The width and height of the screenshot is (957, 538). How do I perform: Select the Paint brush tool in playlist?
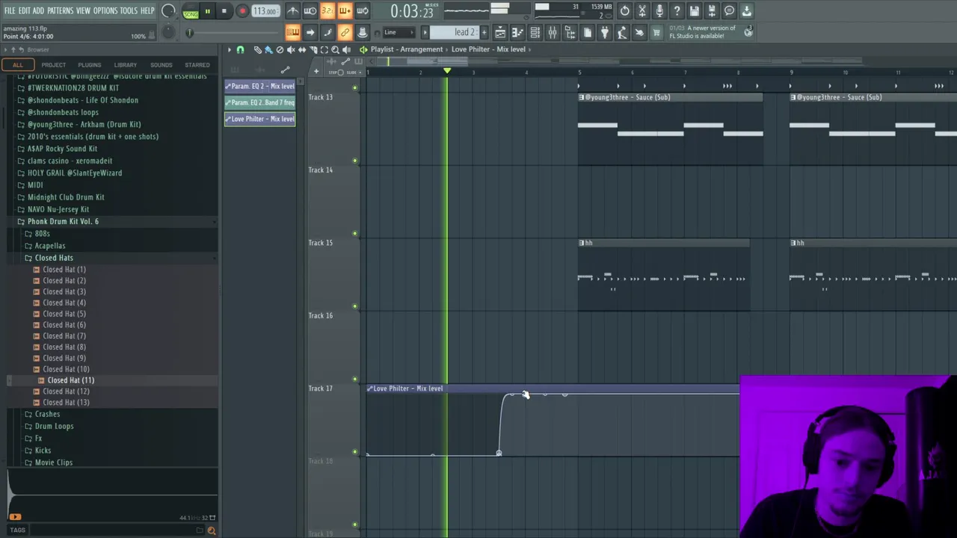tap(268, 49)
